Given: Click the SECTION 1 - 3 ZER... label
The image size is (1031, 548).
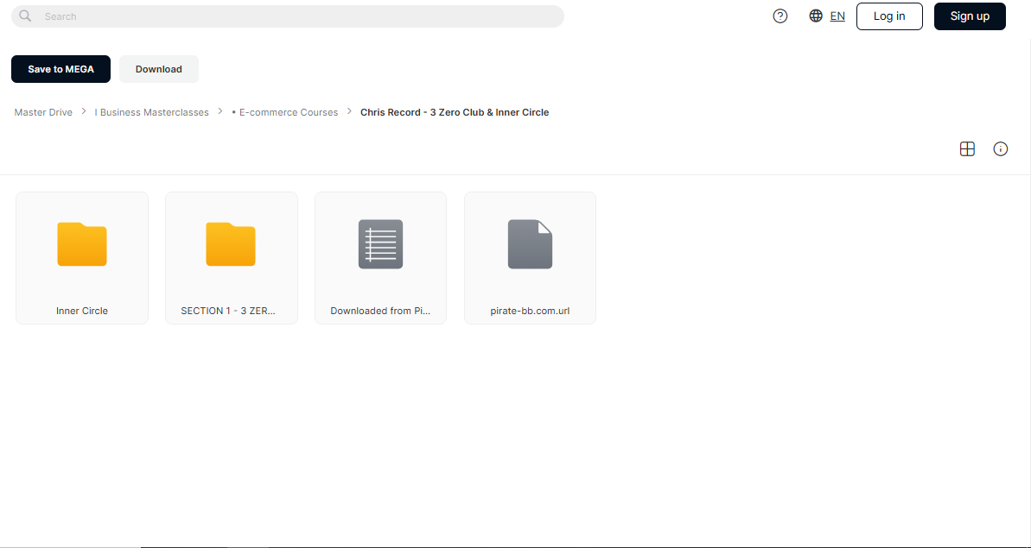Looking at the screenshot, I should coord(228,311).
